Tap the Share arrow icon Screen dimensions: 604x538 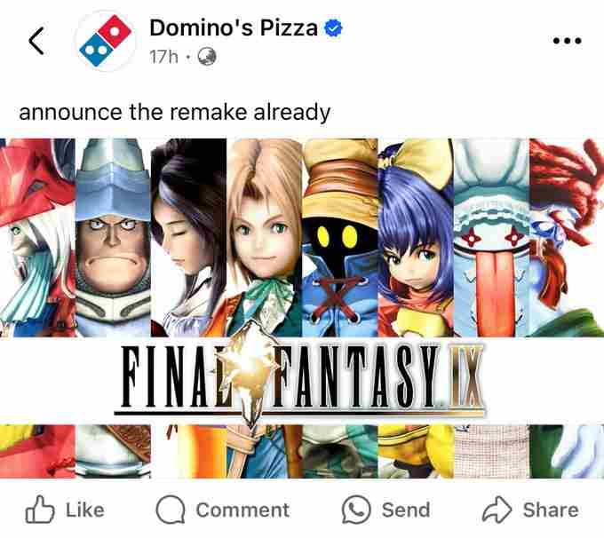coord(497,510)
